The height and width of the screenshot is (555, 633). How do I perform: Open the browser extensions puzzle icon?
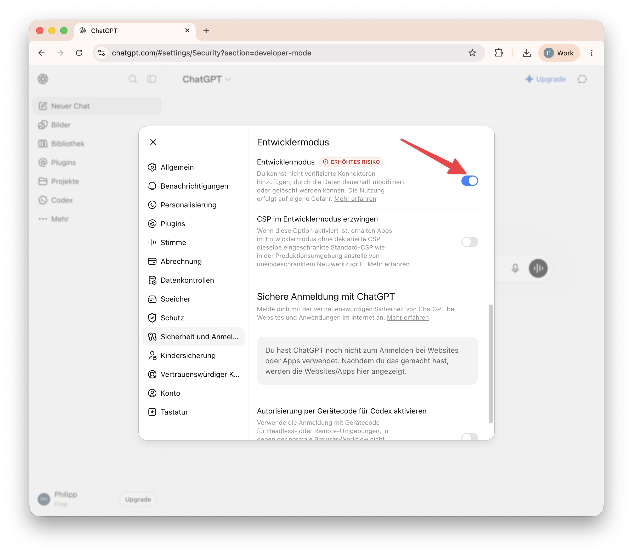pyautogui.click(x=499, y=53)
